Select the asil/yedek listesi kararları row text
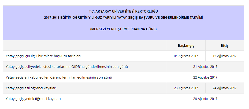Screen dimensions: 249x109 [67, 67]
